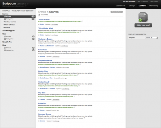Open About Scrippum in sidebar
The image size is (161, 128).
(8, 31)
